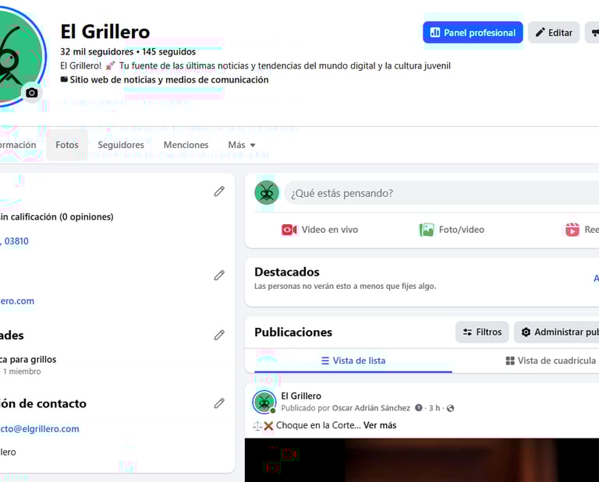Switch to the Fotos tab
Image resolution: width=599 pixels, height=482 pixels.
[67, 145]
